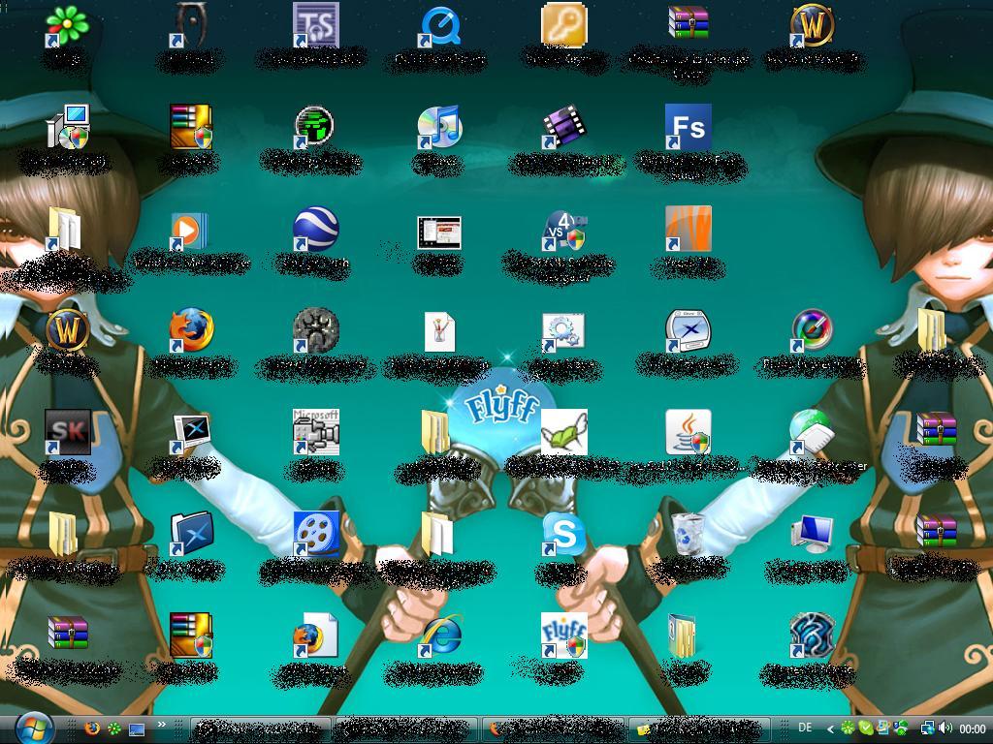Select the setup icon showing computer and CD
Viewport: 993px width, 744px height.
click(x=68, y=127)
